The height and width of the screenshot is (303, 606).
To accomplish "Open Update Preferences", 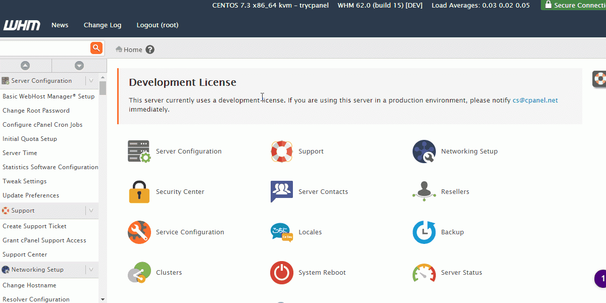I will [31, 195].
